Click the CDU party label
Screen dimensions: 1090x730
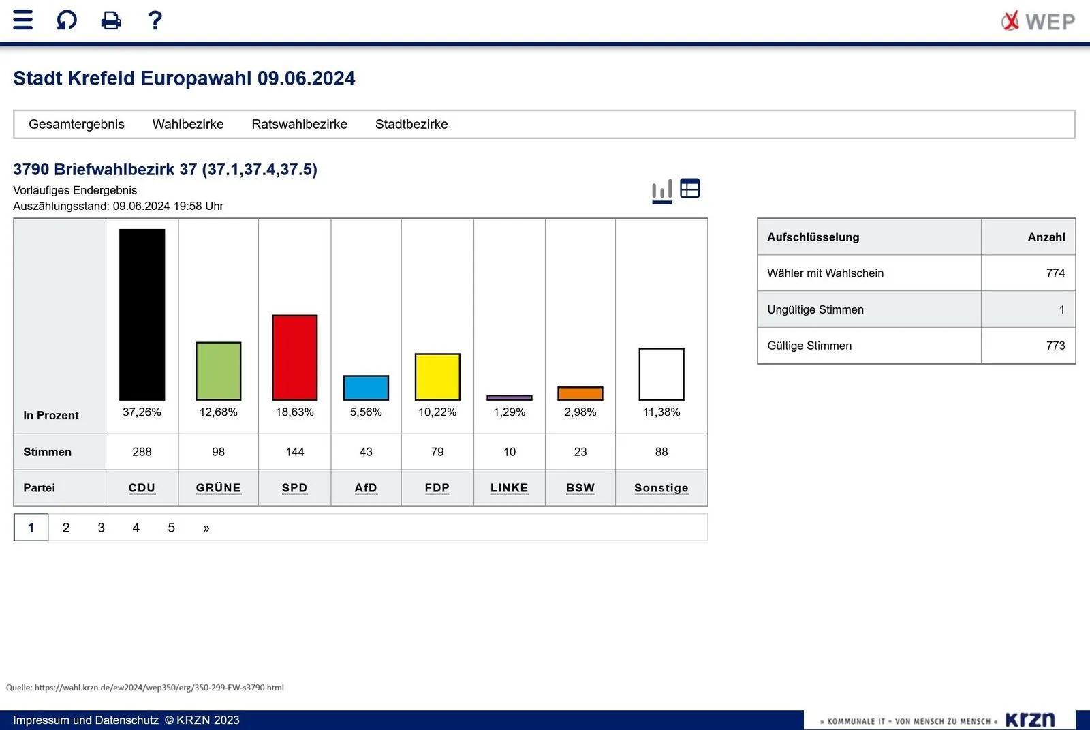tap(142, 488)
